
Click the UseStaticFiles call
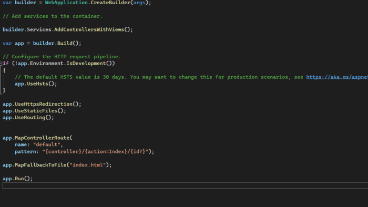(x=36, y=111)
